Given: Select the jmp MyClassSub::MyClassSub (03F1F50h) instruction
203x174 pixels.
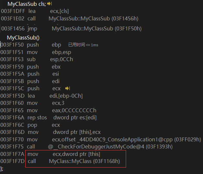Looking at the screenshot, I should click(x=71, y=29).
